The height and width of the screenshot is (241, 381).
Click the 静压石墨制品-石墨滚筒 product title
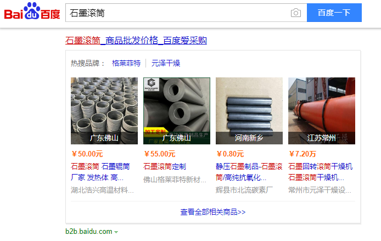[x=249, y=172]
